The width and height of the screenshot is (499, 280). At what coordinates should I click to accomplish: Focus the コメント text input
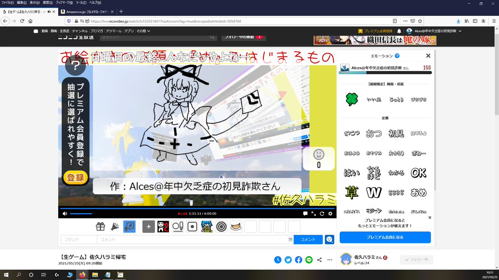pyautogui.click(x=195, y=239)
